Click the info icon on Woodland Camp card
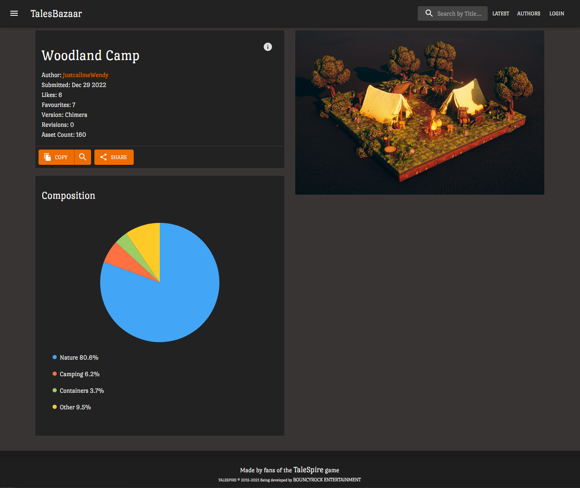The image size is (580, 488). 268,47
